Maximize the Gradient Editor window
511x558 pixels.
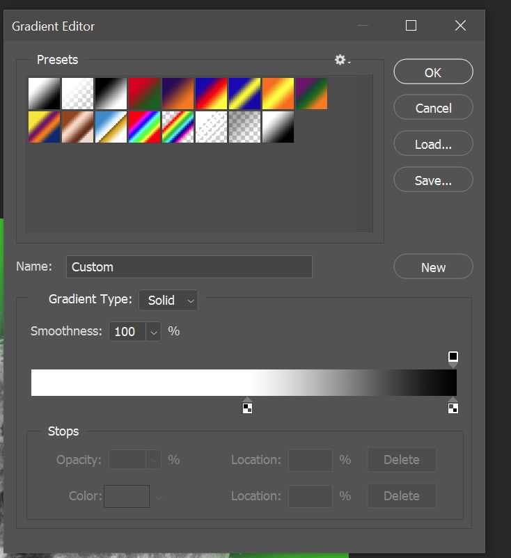pyautogui.click(x=411, y=26)
